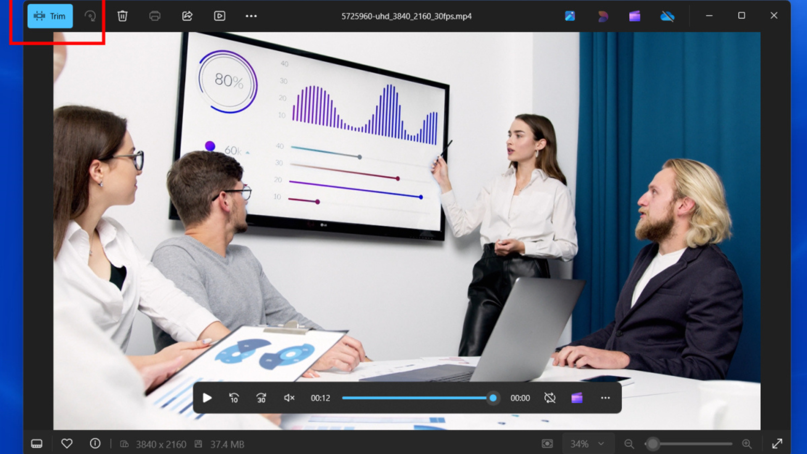Delete the video with trash icon

pyautogui.click(x=122, y=16)
